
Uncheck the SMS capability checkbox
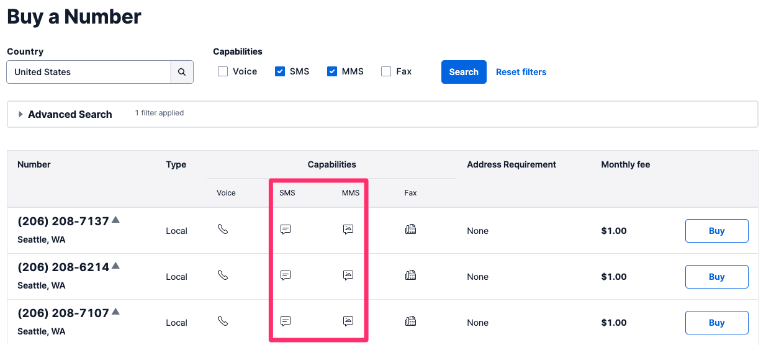(280, 71)
